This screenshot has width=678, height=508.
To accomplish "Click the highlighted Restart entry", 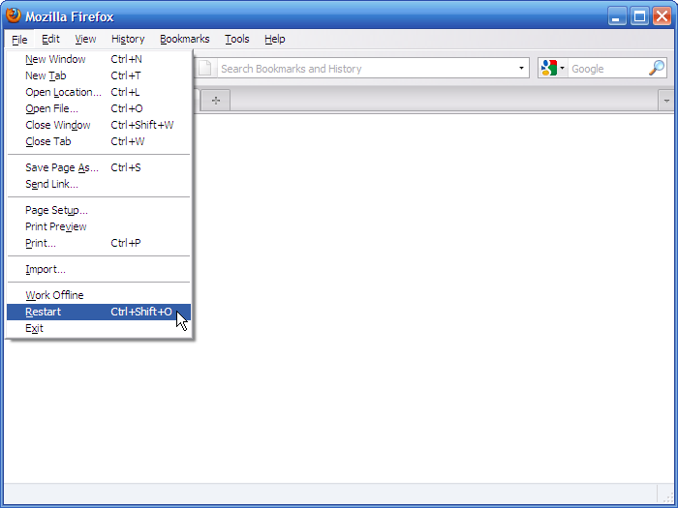I will point(99,312).
